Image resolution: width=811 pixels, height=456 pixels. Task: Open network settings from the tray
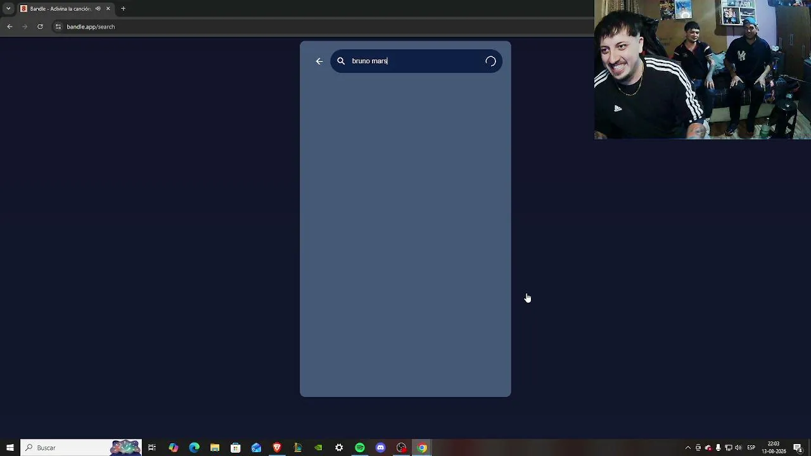tap(728, 448)
